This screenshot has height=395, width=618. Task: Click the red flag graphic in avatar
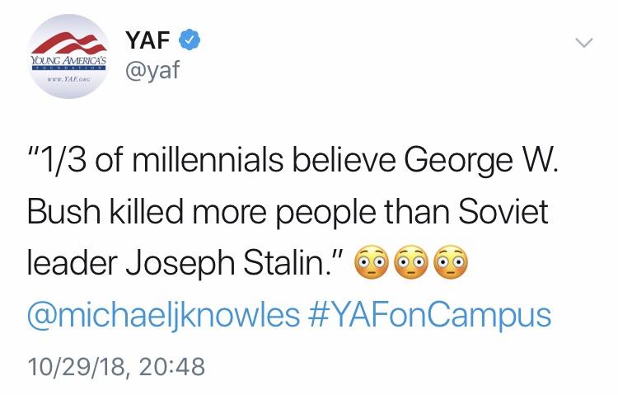pyautogui.click(x=70, y=45)
